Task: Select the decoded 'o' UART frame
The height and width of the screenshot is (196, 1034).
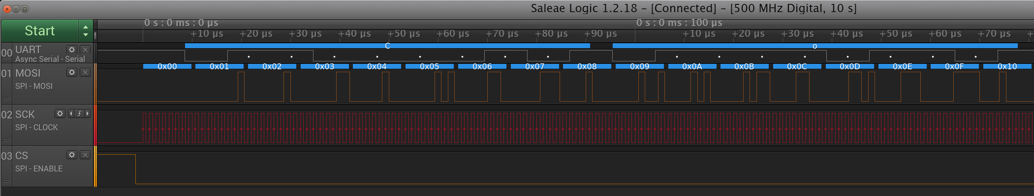Action: 815,46
